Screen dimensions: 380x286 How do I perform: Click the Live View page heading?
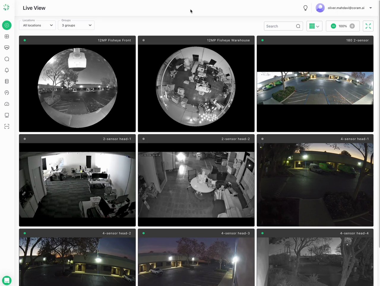[x=34, y=8]
